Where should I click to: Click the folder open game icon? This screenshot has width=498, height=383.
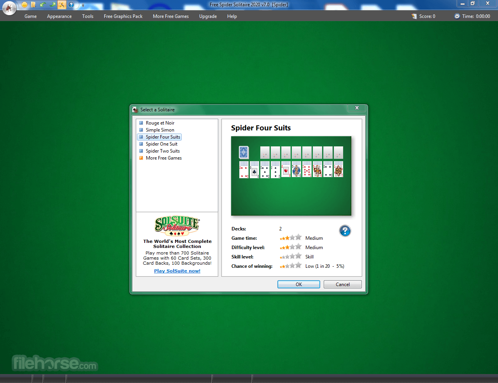point(33,5)
